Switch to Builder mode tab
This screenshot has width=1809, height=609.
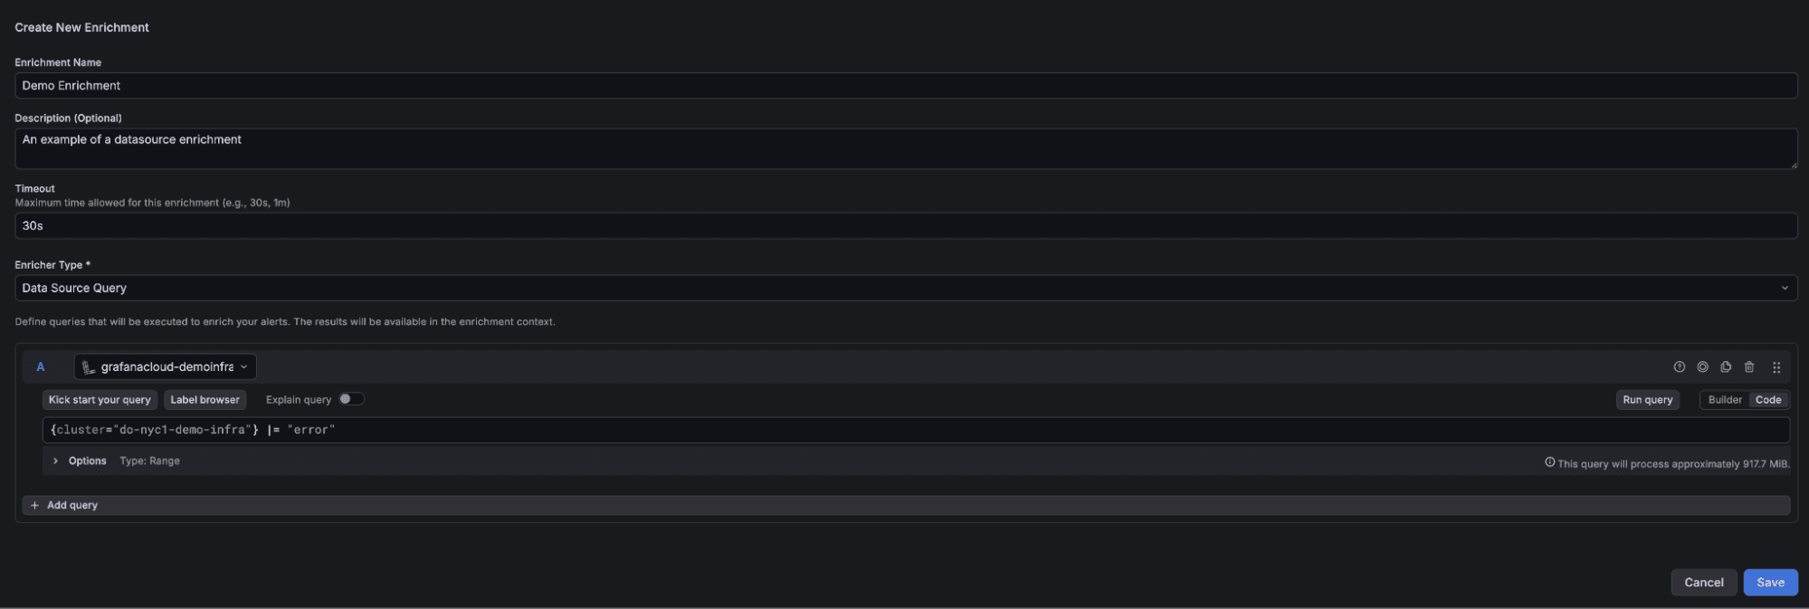pos(1724,399)
